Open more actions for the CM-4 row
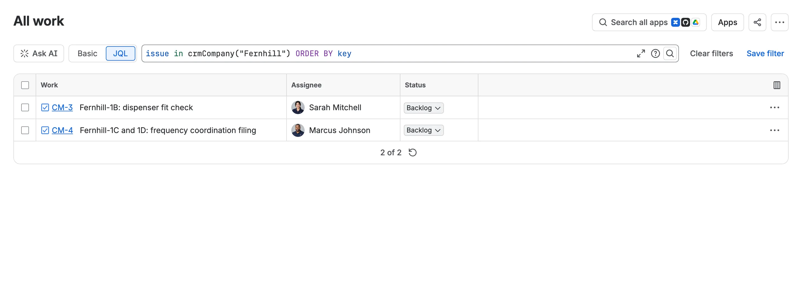The width and height of the screenshot is (802, 285). 774,130
